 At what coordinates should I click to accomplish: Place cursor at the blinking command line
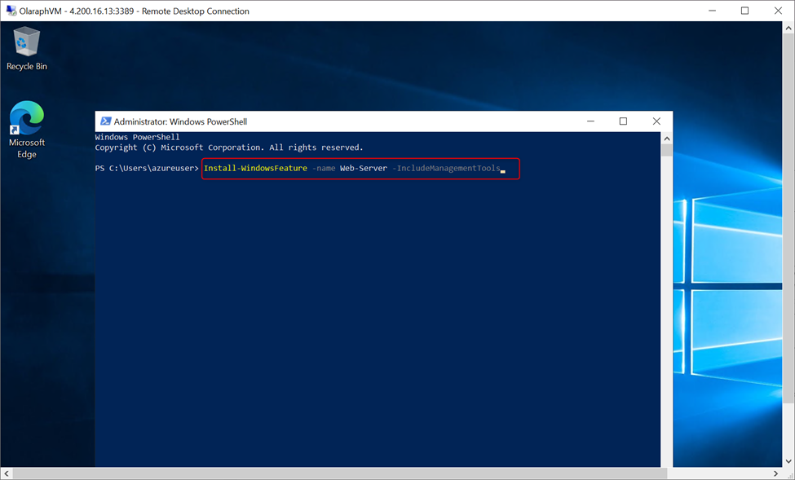(505, 170)
